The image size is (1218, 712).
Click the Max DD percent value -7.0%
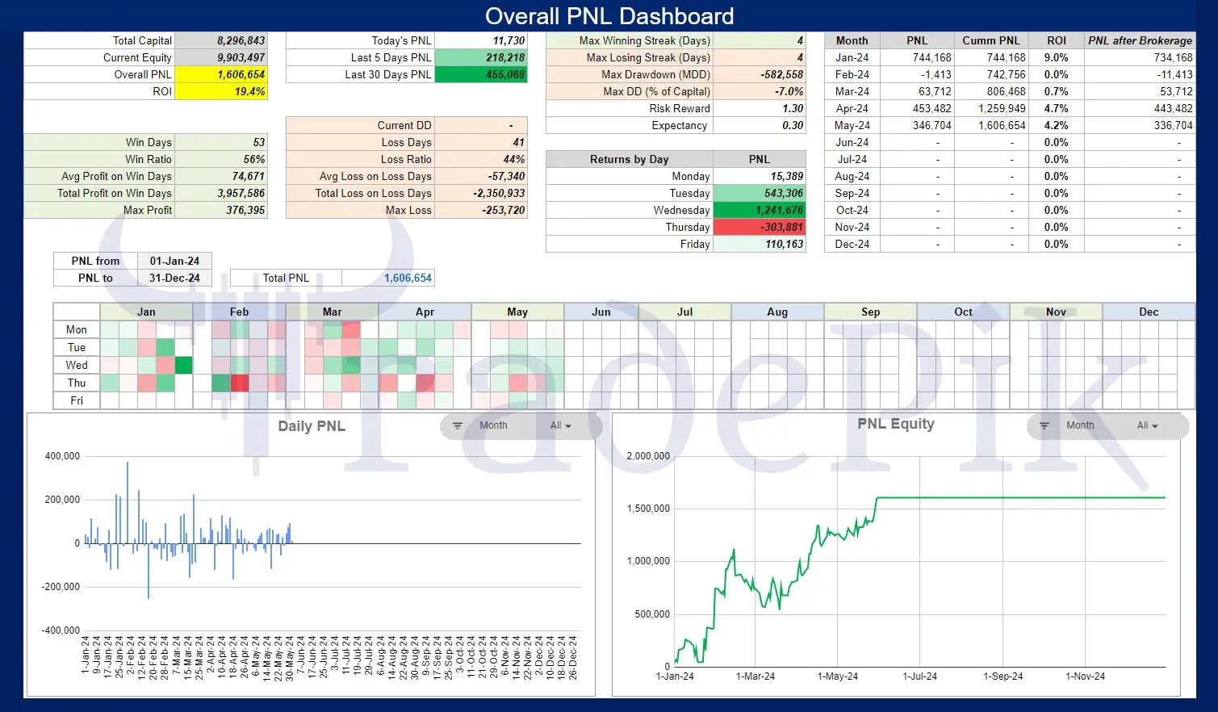[760, 91]
